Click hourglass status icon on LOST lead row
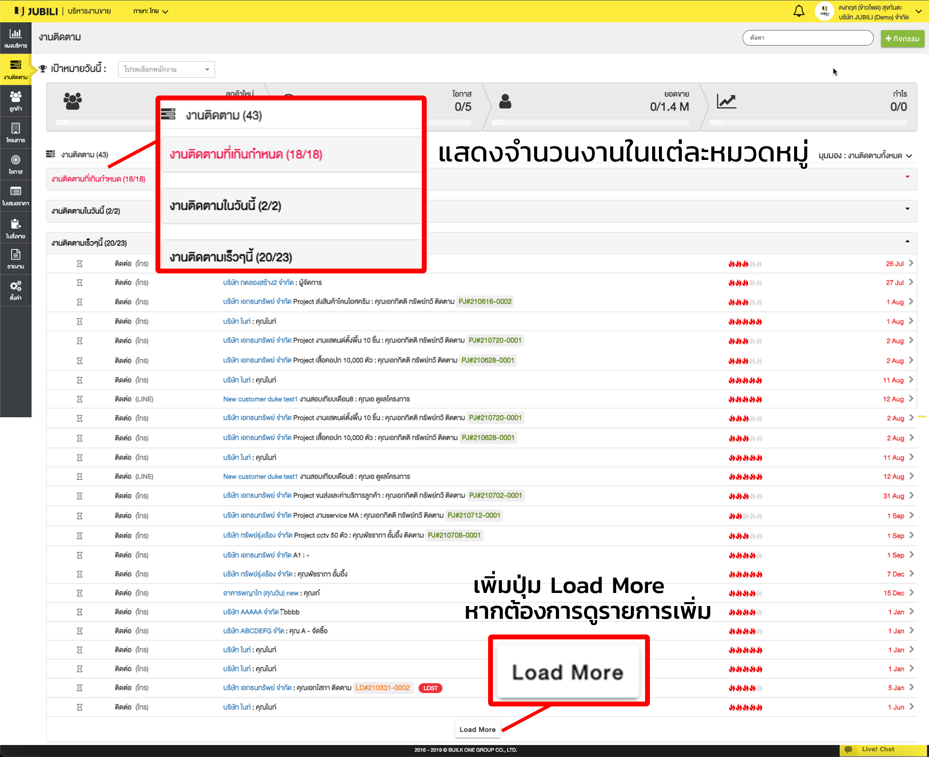 tap(79, 688)
